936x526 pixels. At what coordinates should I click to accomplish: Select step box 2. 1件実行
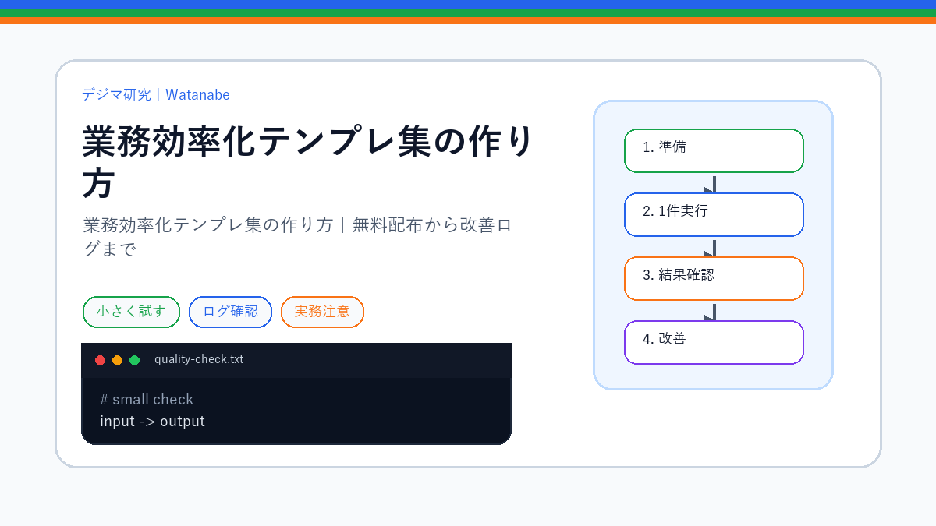[x=714, y=214]
